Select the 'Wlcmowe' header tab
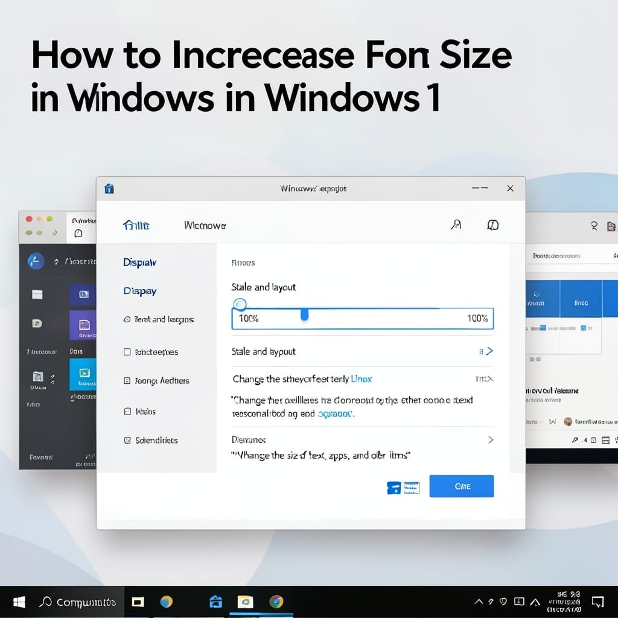This screenshot has height=618, width=618. click(x=205, y=226)
